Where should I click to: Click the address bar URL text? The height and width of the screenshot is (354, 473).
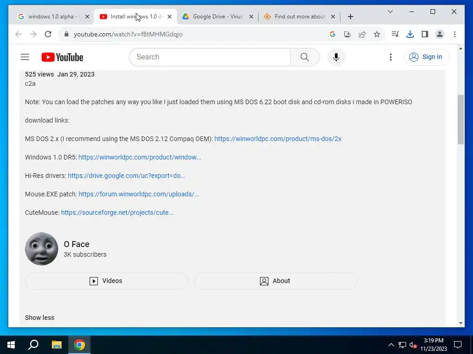pyautogui.click(x=128, y=34)
